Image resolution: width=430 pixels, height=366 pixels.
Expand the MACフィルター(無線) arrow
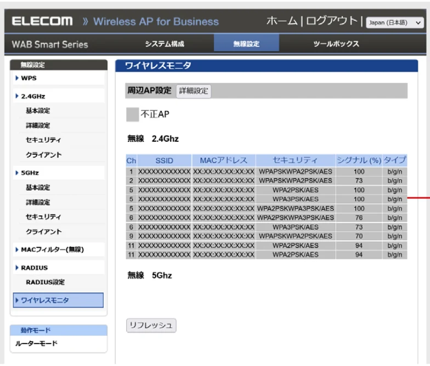pyautogui.click(x=17, y=249)
